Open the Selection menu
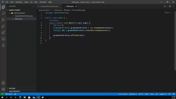Image resolution: width=176 pixels, height=99 pixels. coord(19,2)
